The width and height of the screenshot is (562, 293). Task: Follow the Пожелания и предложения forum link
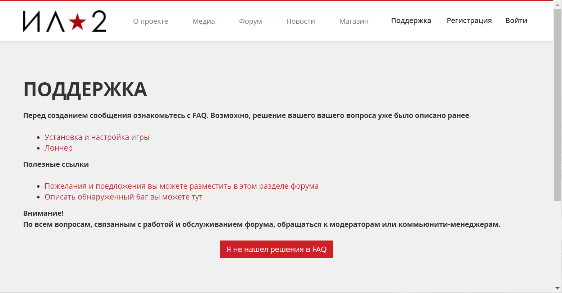click(x=182, y=186)
